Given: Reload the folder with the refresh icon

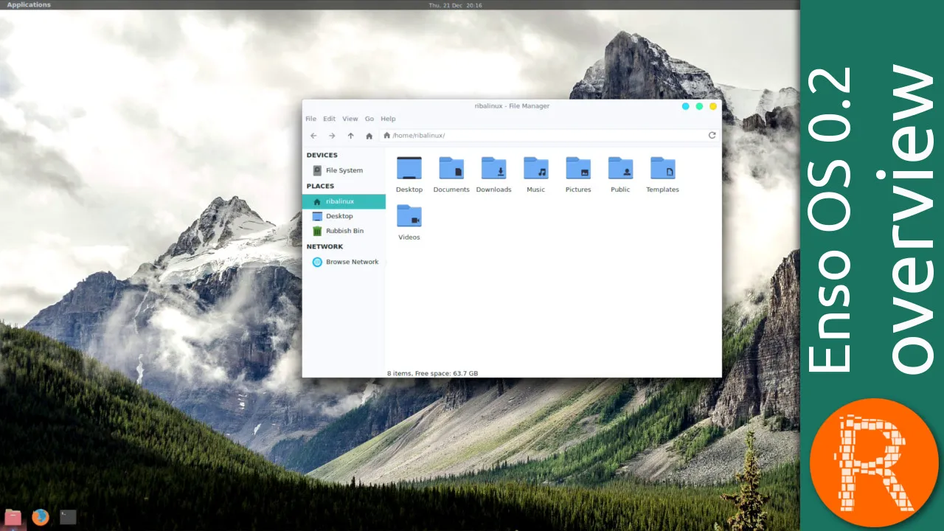Looking at the screenshot, I should click(x=712, y=135).
